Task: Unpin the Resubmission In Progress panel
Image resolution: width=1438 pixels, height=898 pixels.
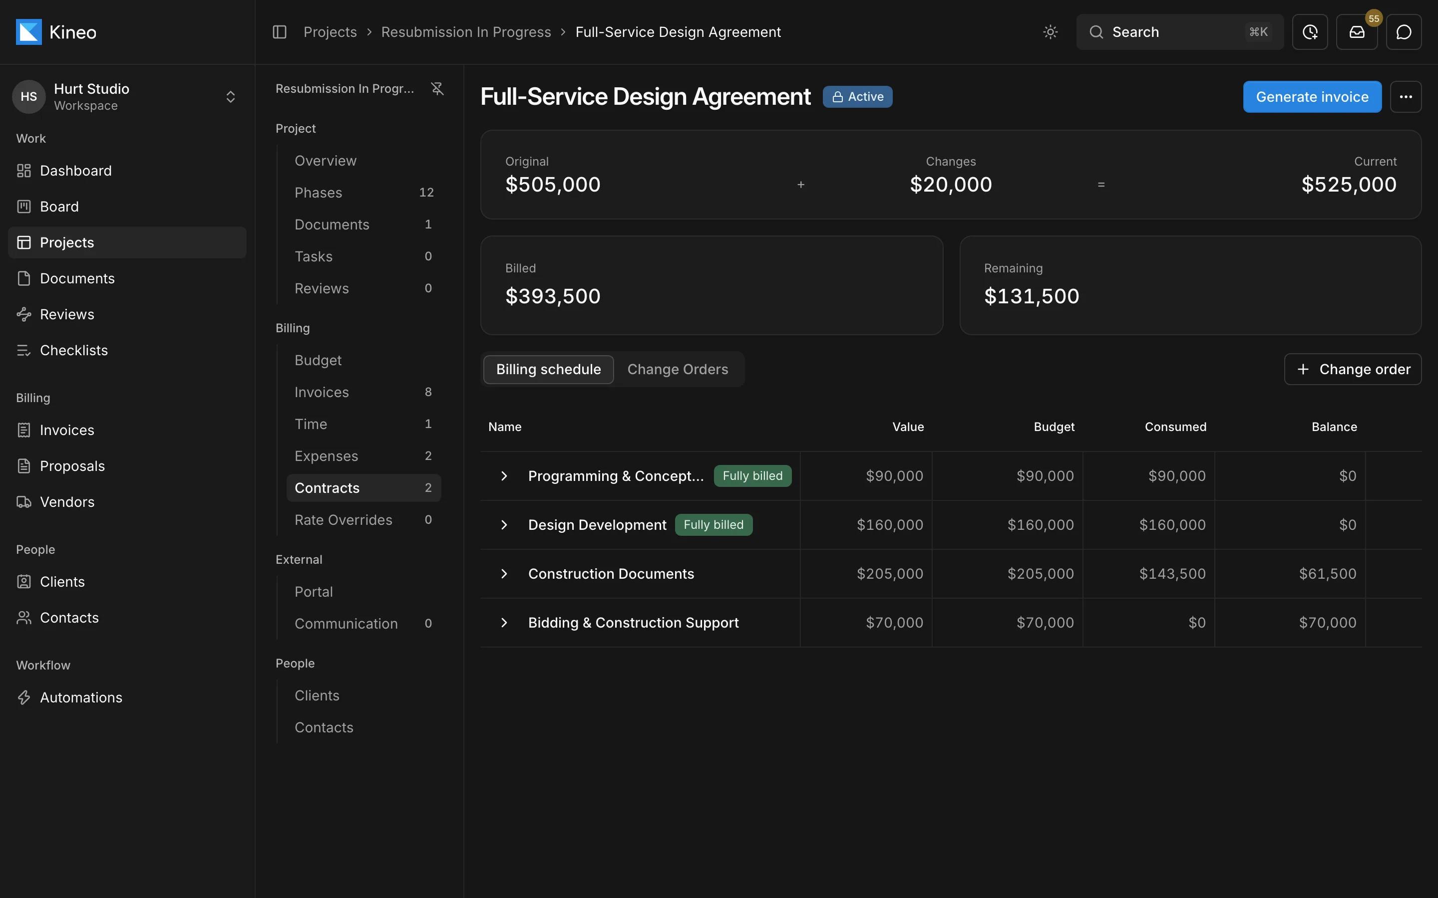Action: click(x=437, y=88)
